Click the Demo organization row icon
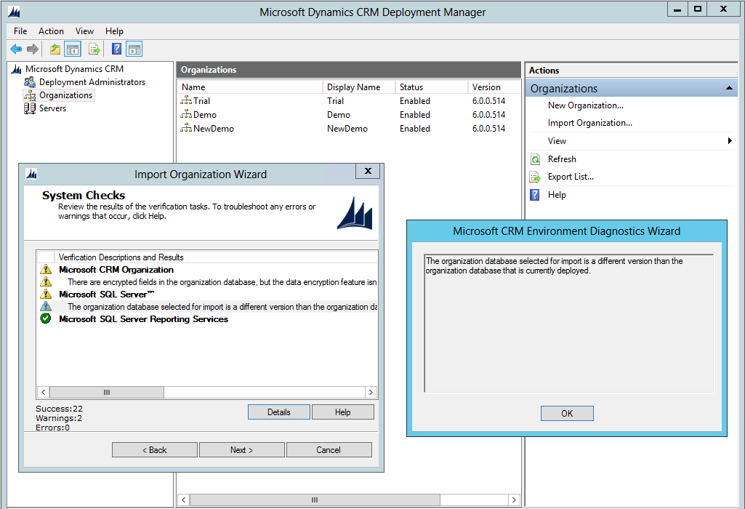The image size is (745, 509). click(186, 115)
